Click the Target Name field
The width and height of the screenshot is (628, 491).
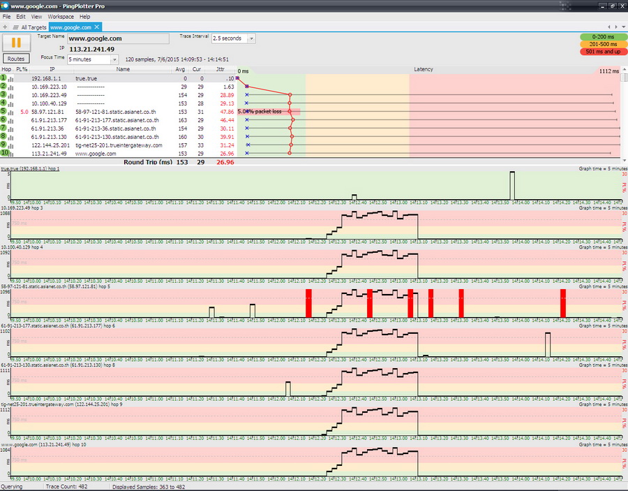click(118, 38)
